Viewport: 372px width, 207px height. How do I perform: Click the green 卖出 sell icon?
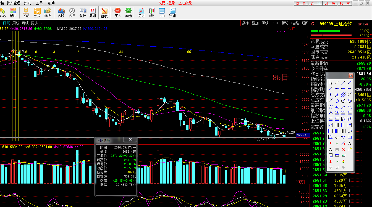tap(129, 13)
